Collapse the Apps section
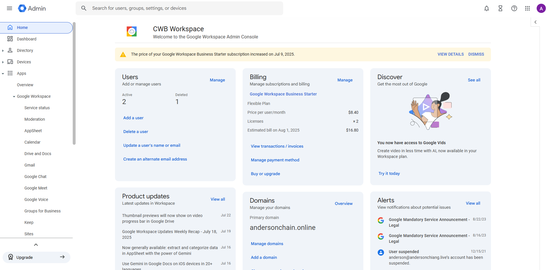This screenshot has height=270, width=547. tap(3, 74)
